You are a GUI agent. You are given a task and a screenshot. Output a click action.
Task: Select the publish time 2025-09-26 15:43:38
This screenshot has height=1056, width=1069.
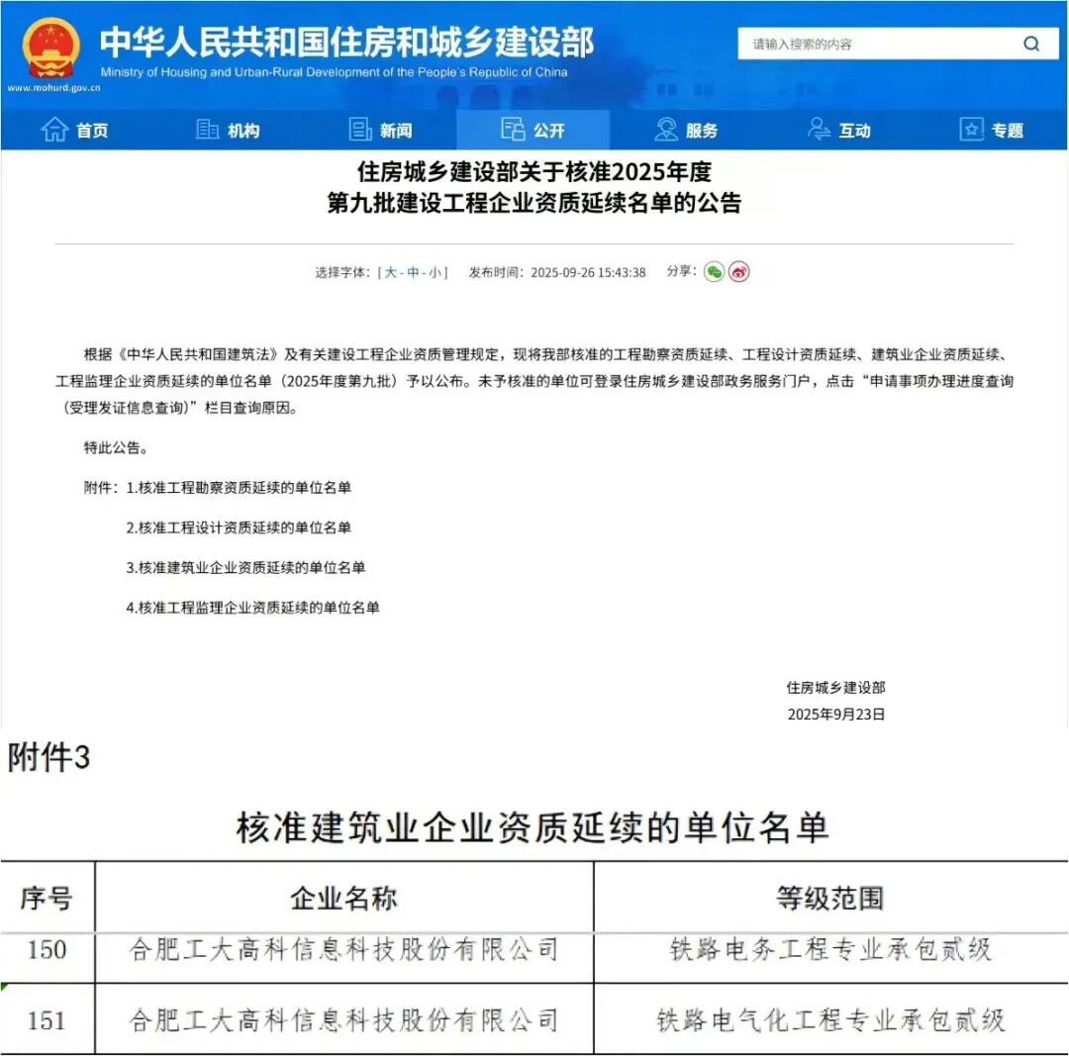(588, 273)
